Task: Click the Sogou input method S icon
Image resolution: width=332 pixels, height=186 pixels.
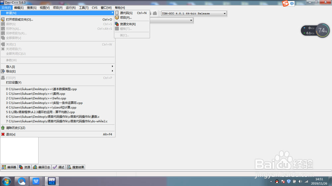Action: (286, 3)
